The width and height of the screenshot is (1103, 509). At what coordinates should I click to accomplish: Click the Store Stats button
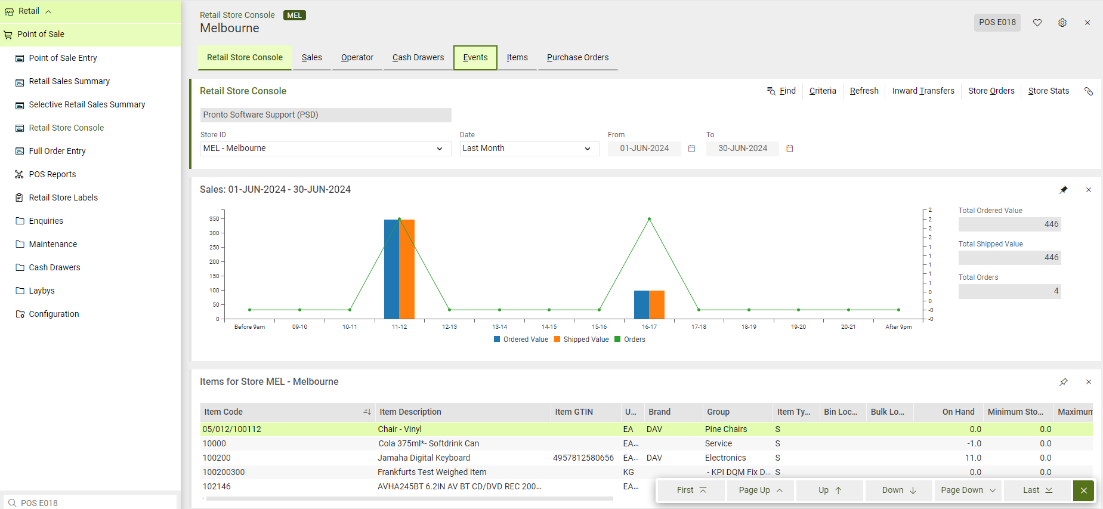(x=1049, y=91)
